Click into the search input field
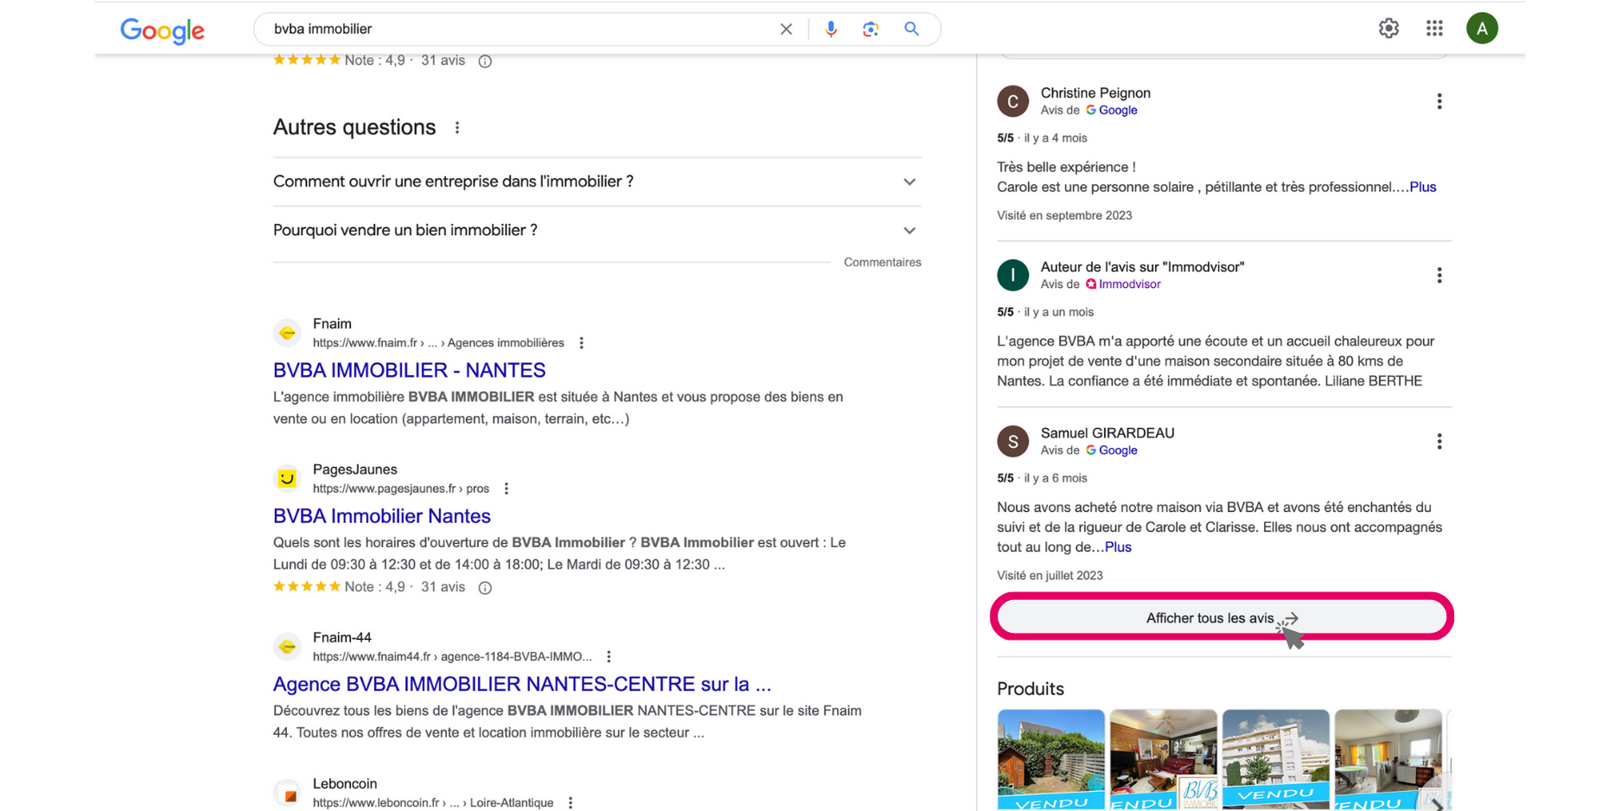 pos(519,29)
